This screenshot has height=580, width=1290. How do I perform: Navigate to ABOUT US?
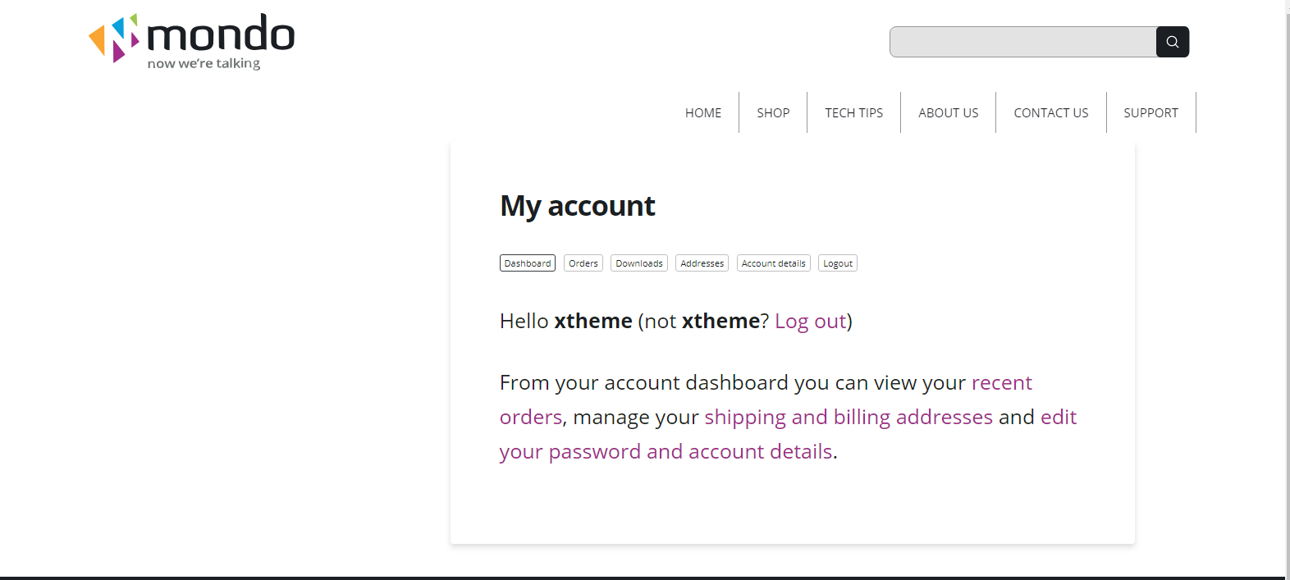948,113
